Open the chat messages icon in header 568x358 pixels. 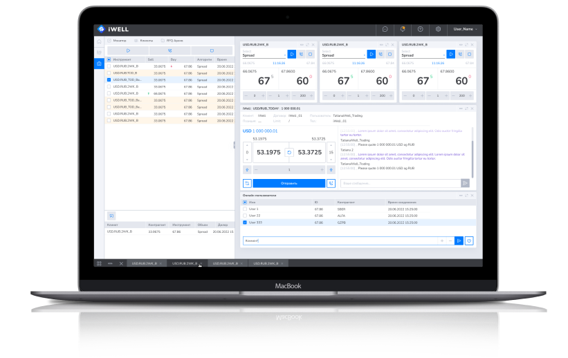click(x=385, y=29)
